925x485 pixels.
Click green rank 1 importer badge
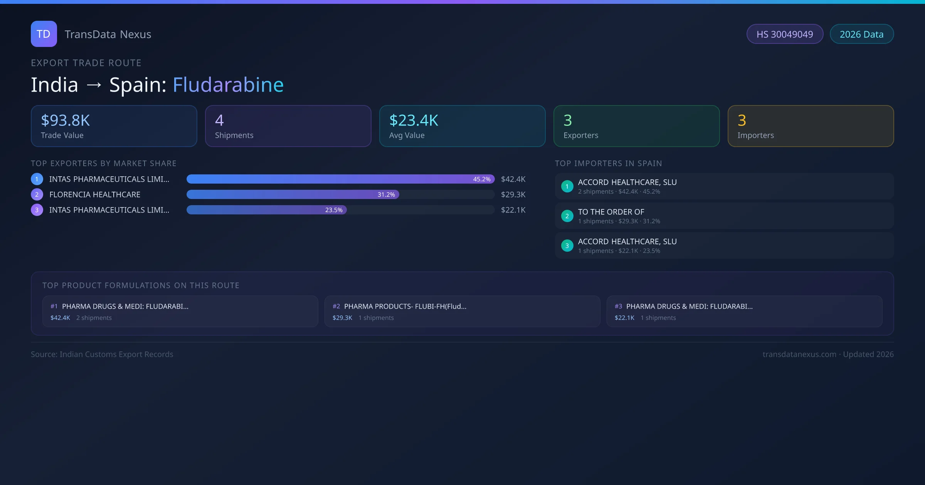click(x=567, y=186)
